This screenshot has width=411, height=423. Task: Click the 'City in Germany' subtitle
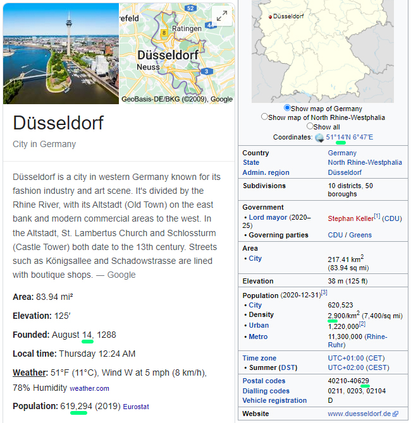[x=44, y=144]
